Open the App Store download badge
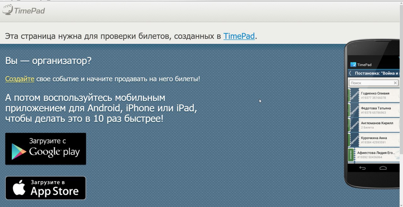403x207 pixels. point(46,188)
